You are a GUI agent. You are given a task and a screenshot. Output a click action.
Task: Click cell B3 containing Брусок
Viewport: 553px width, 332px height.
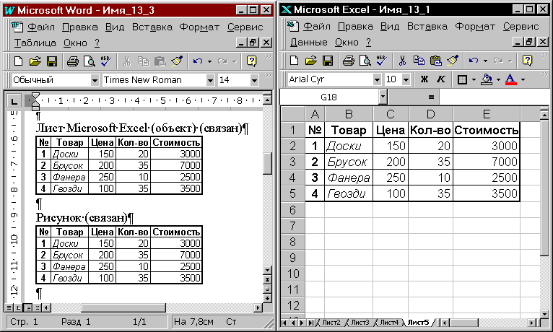click(349, 162)
